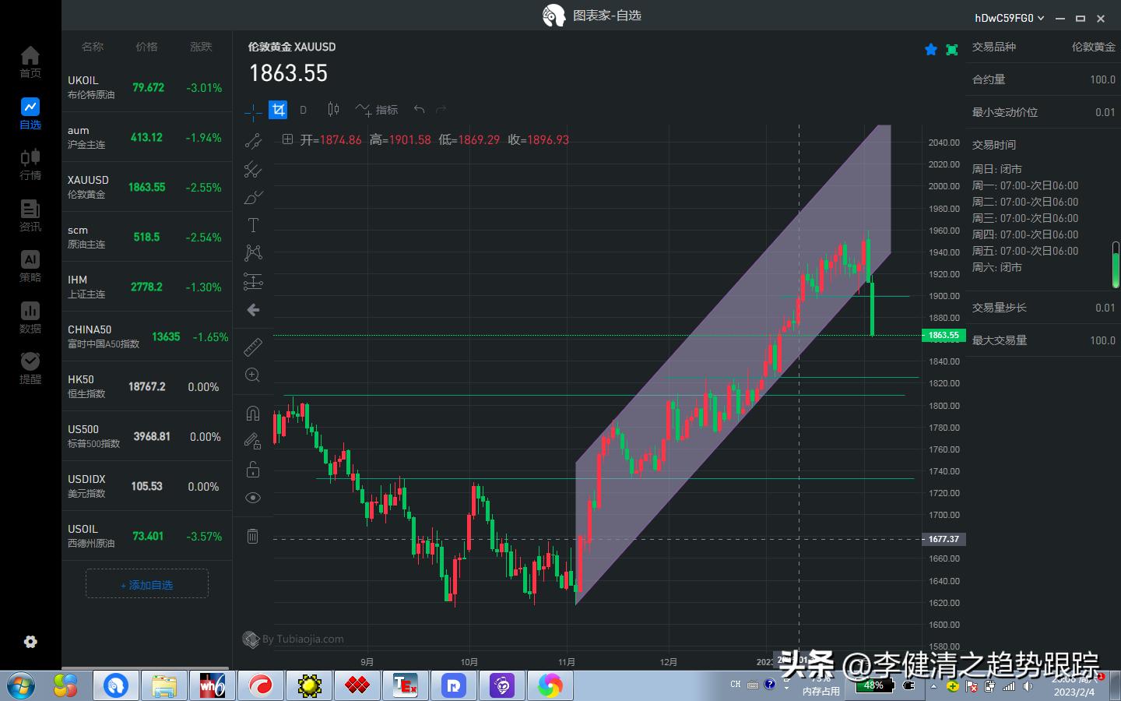Sort watchlist by the 价格 column header
Screen dimensions: 1121x701
click(x=146, y=47)
